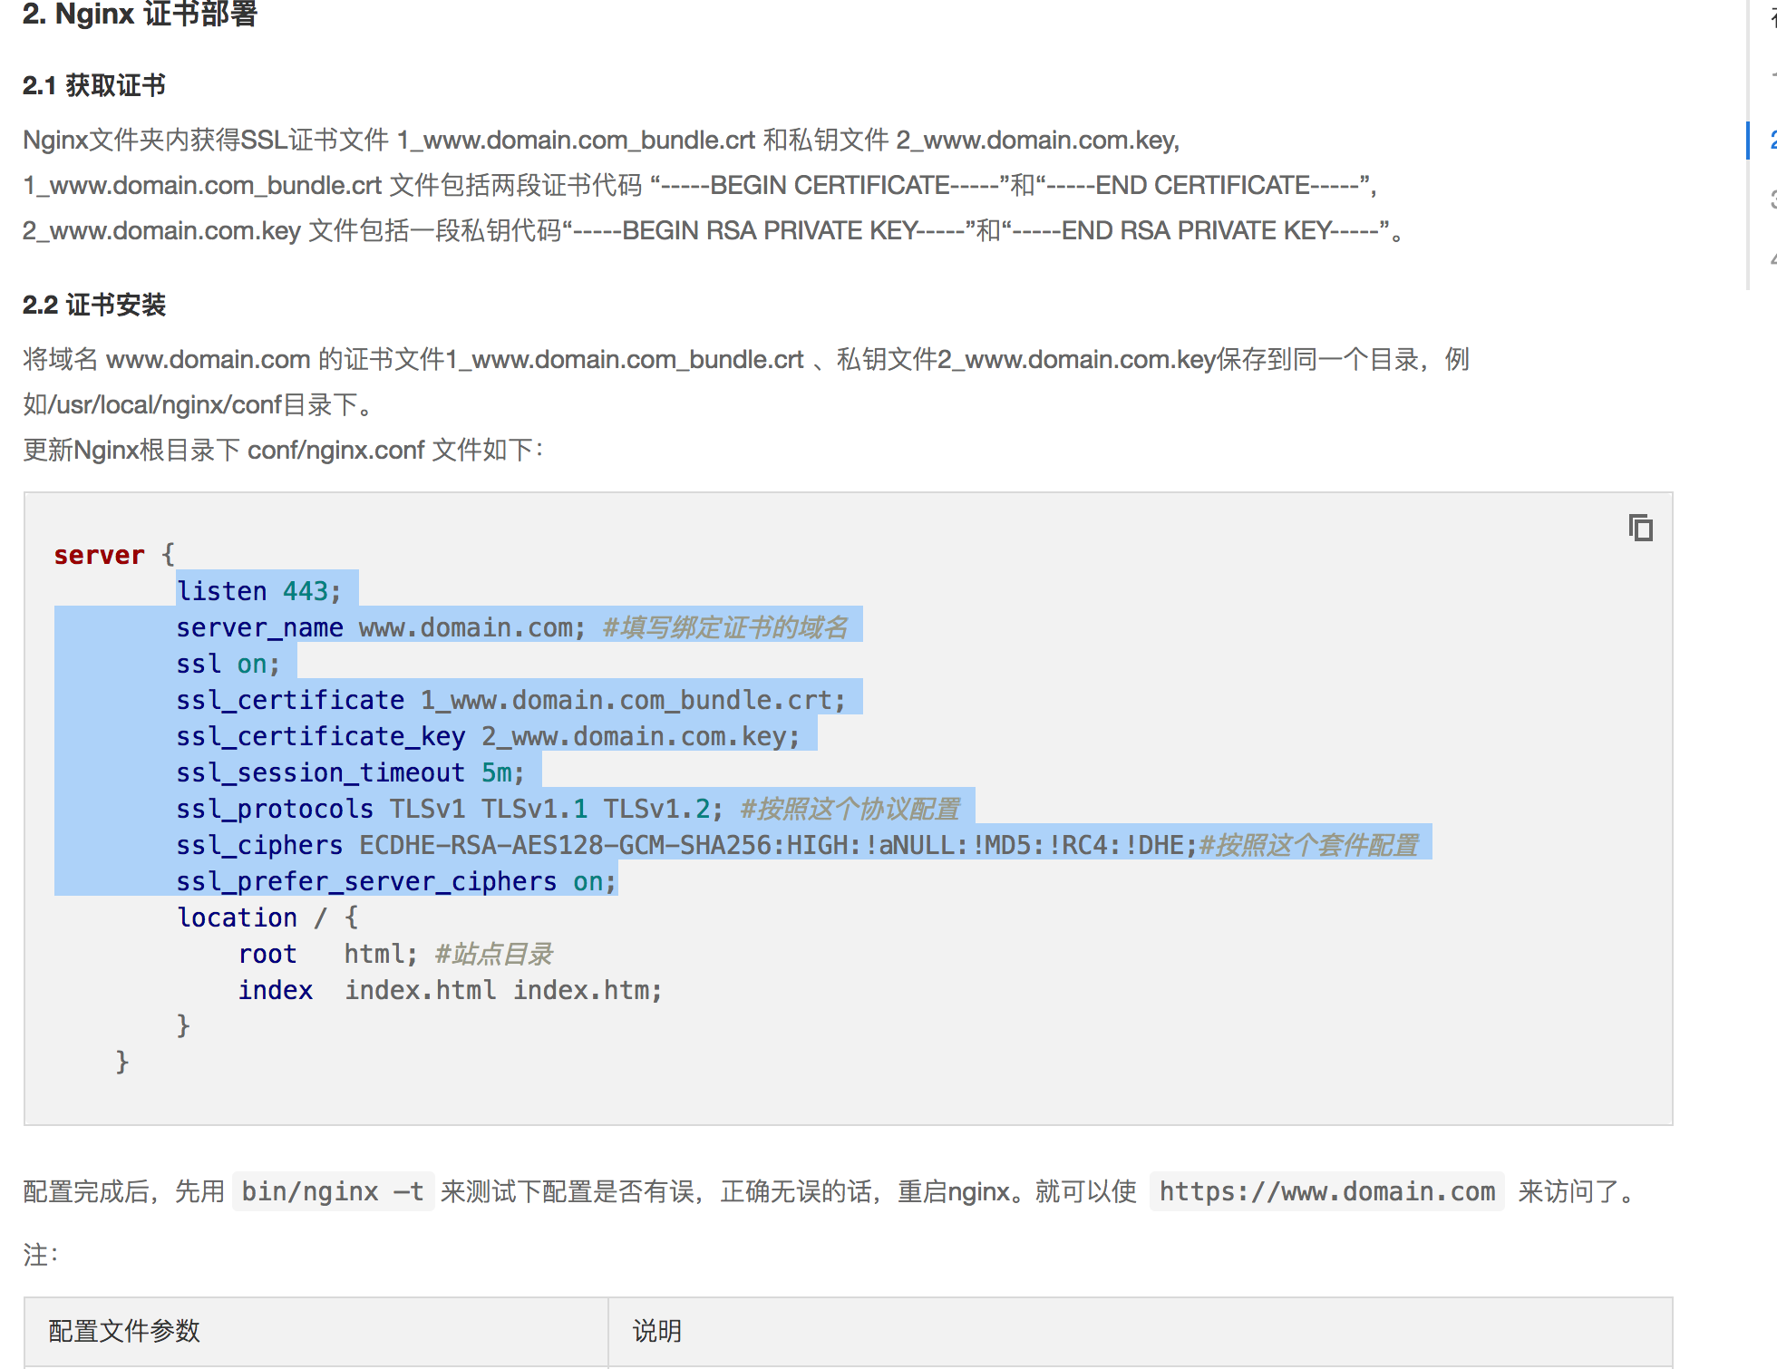
Task: Click the ssl_certificate_key line
Action: point(489,736)
